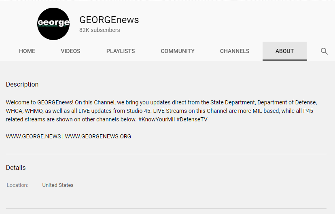Click the Description heading

22,85
